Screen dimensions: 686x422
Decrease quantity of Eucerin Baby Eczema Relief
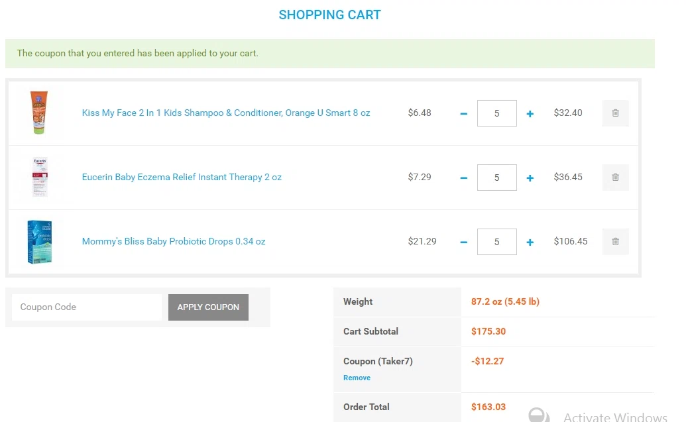[x=464, y=178]
